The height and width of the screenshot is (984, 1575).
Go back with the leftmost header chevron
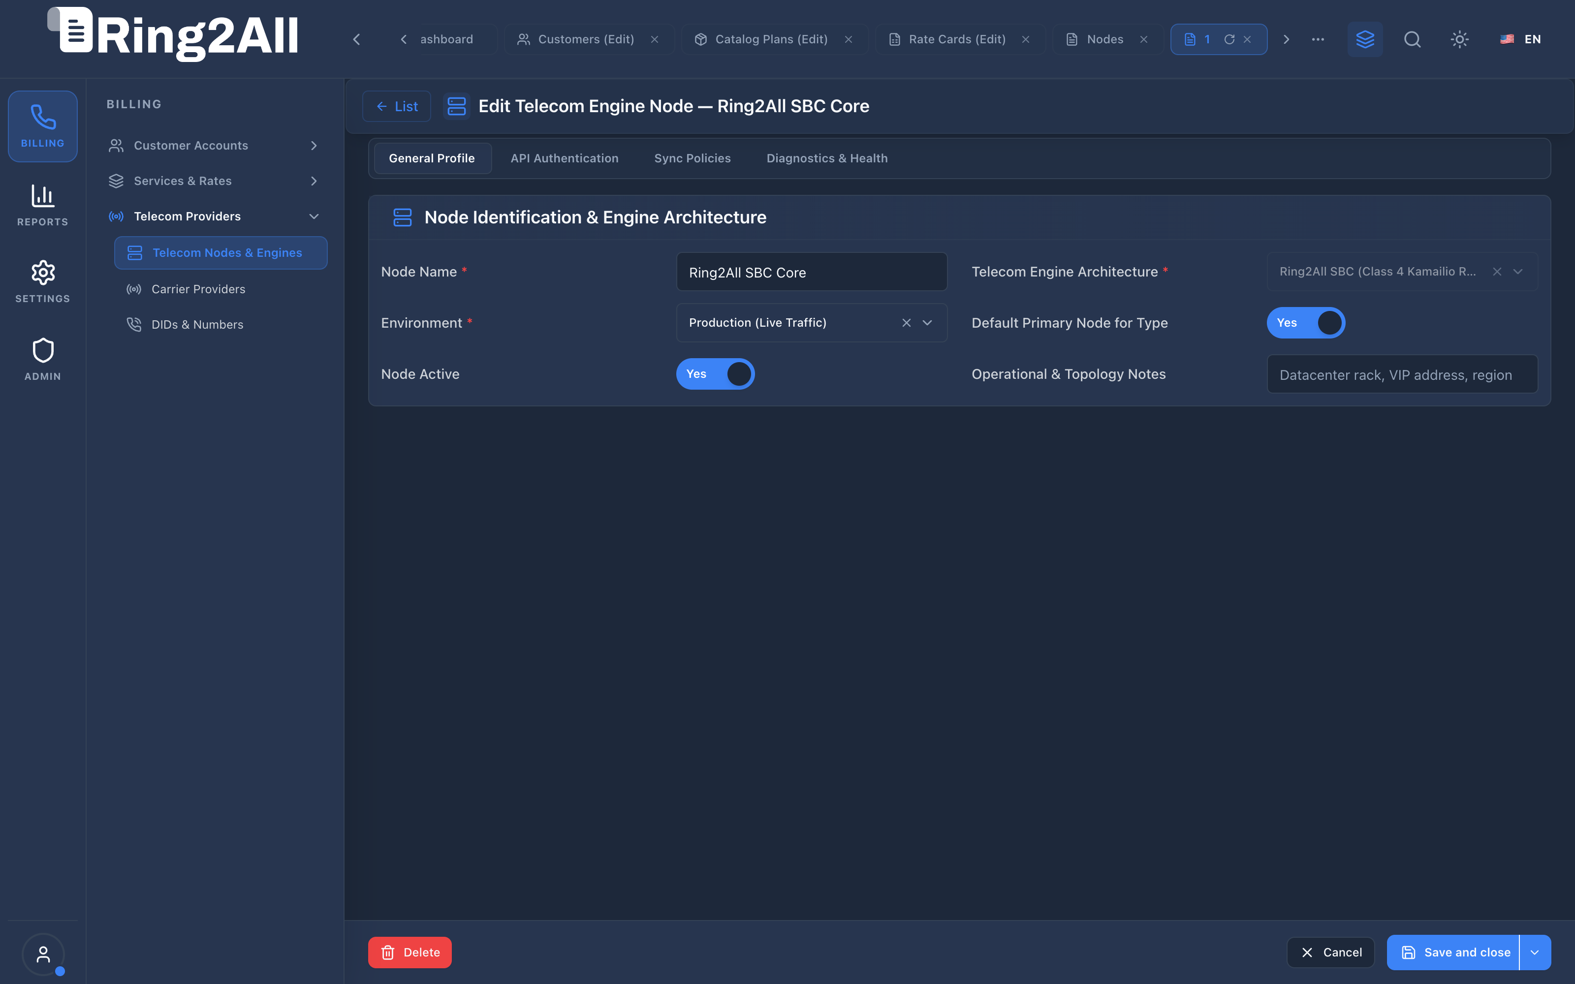click(357, 39)
